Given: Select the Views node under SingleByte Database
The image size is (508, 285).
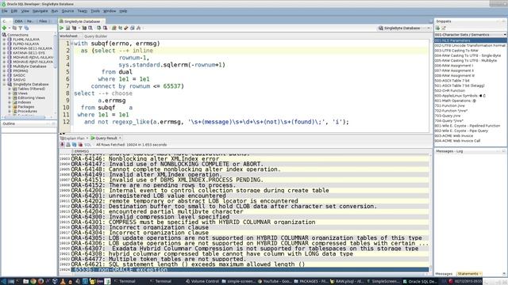Looking at the screenshot, I should [22, 93].
